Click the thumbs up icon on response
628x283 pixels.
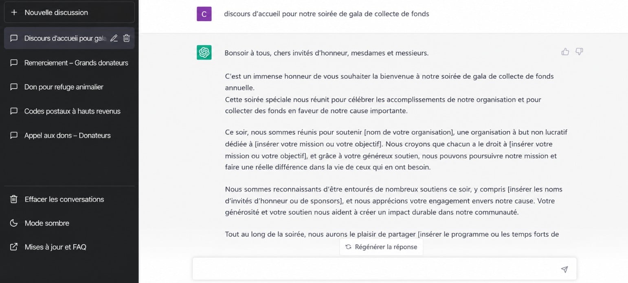pyautogui.click(x=565, y=52)
